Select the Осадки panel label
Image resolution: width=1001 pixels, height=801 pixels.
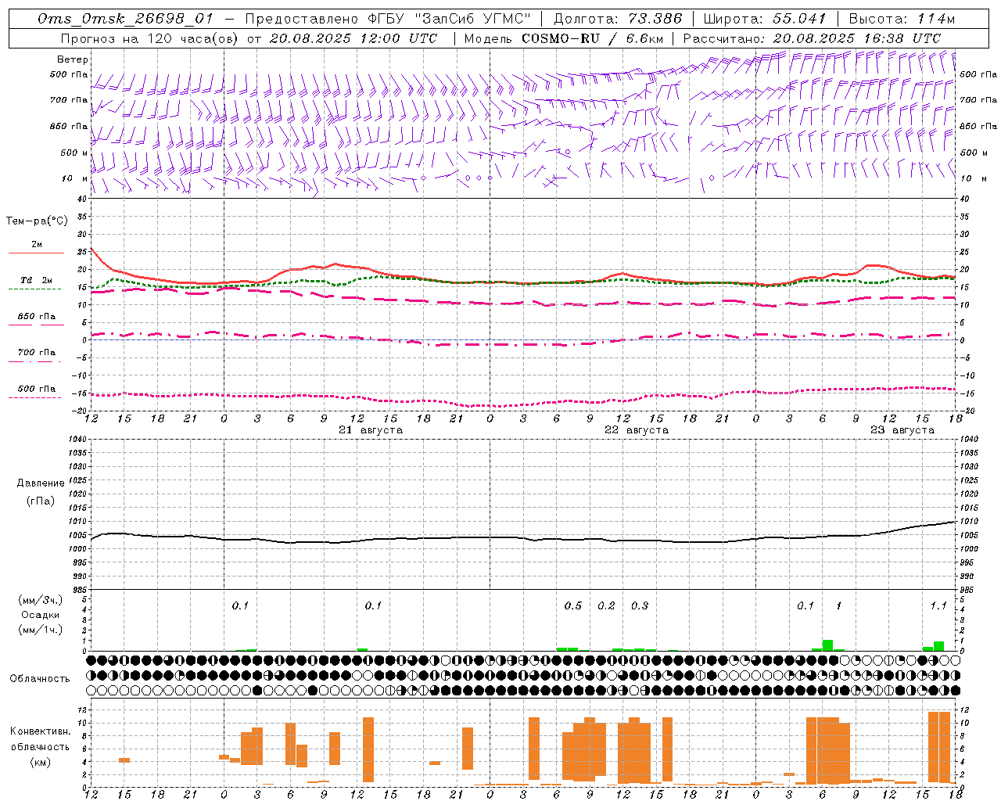41,616
